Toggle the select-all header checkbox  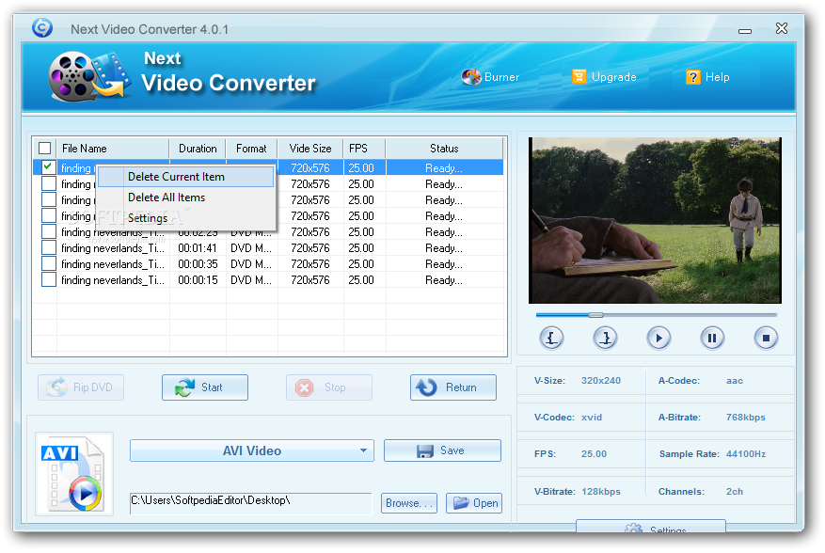pos(45,149)
